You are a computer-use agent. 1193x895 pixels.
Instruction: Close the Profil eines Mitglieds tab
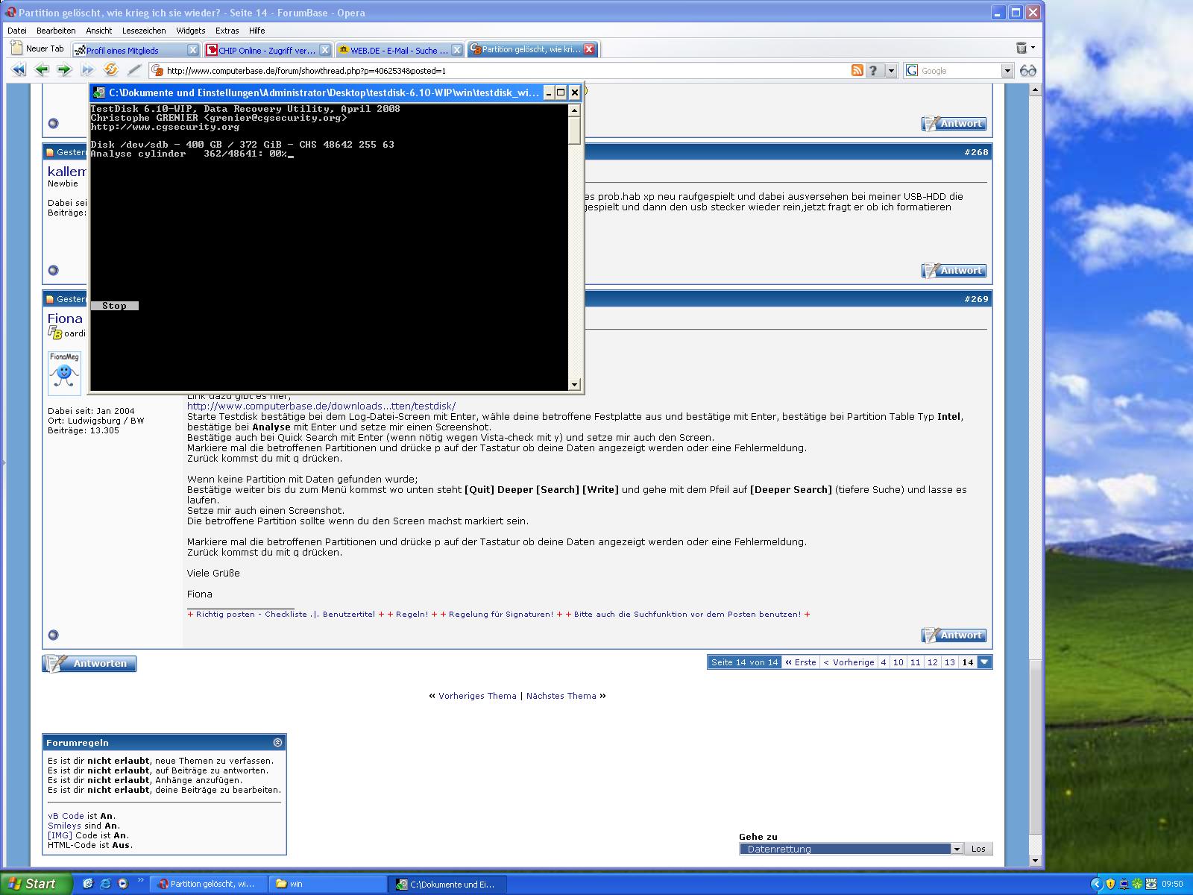(192, 50)
